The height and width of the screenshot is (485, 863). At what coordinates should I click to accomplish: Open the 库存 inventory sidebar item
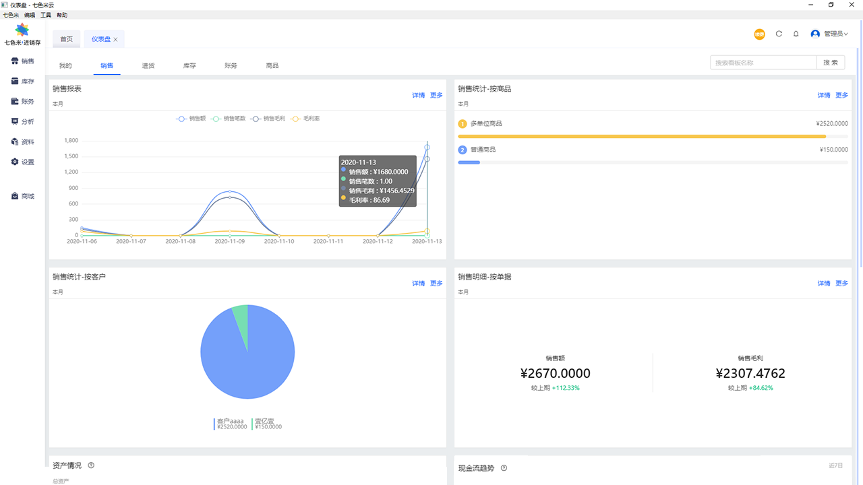coord(22,82)
